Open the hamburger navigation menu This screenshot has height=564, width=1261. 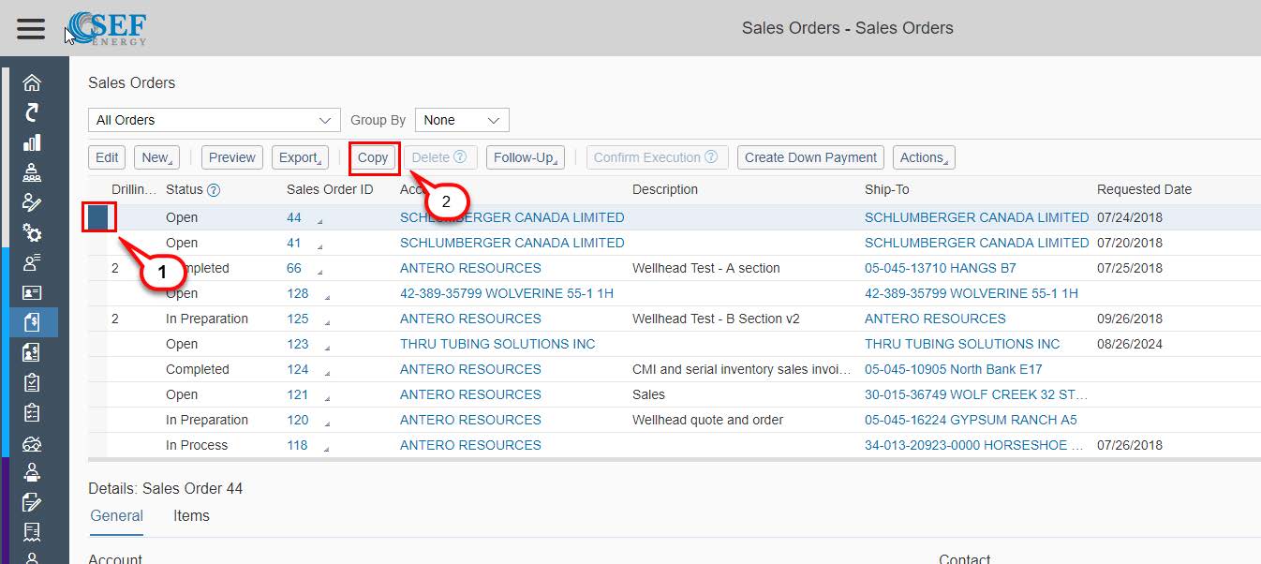click(x=31, y=28)
